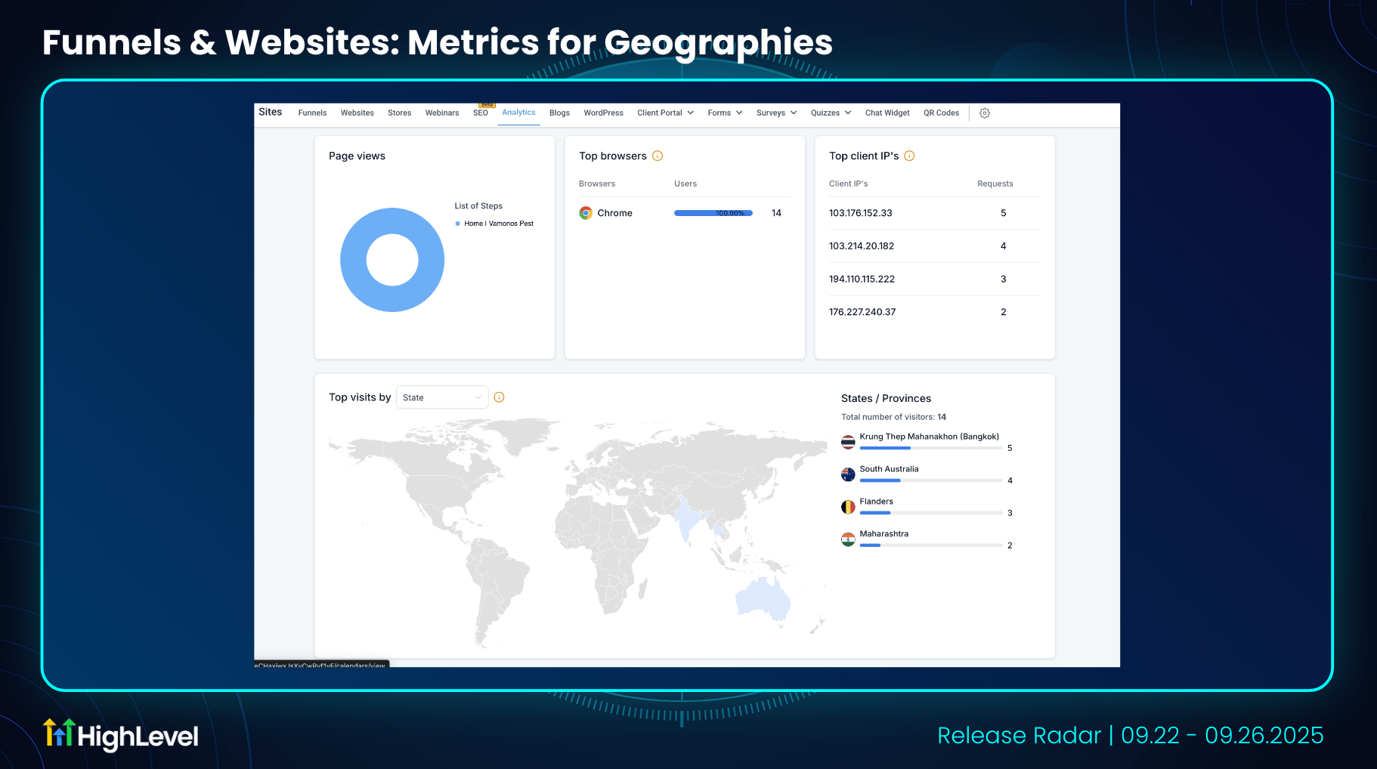Image resolution: width=1377 pixels, height=769 pixels.
Task: Click the Top browsers info icon
Action: [657, 156]
